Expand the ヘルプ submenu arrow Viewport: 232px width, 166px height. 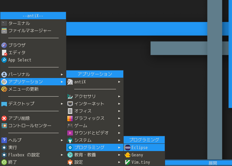click(x=62, y=140)
